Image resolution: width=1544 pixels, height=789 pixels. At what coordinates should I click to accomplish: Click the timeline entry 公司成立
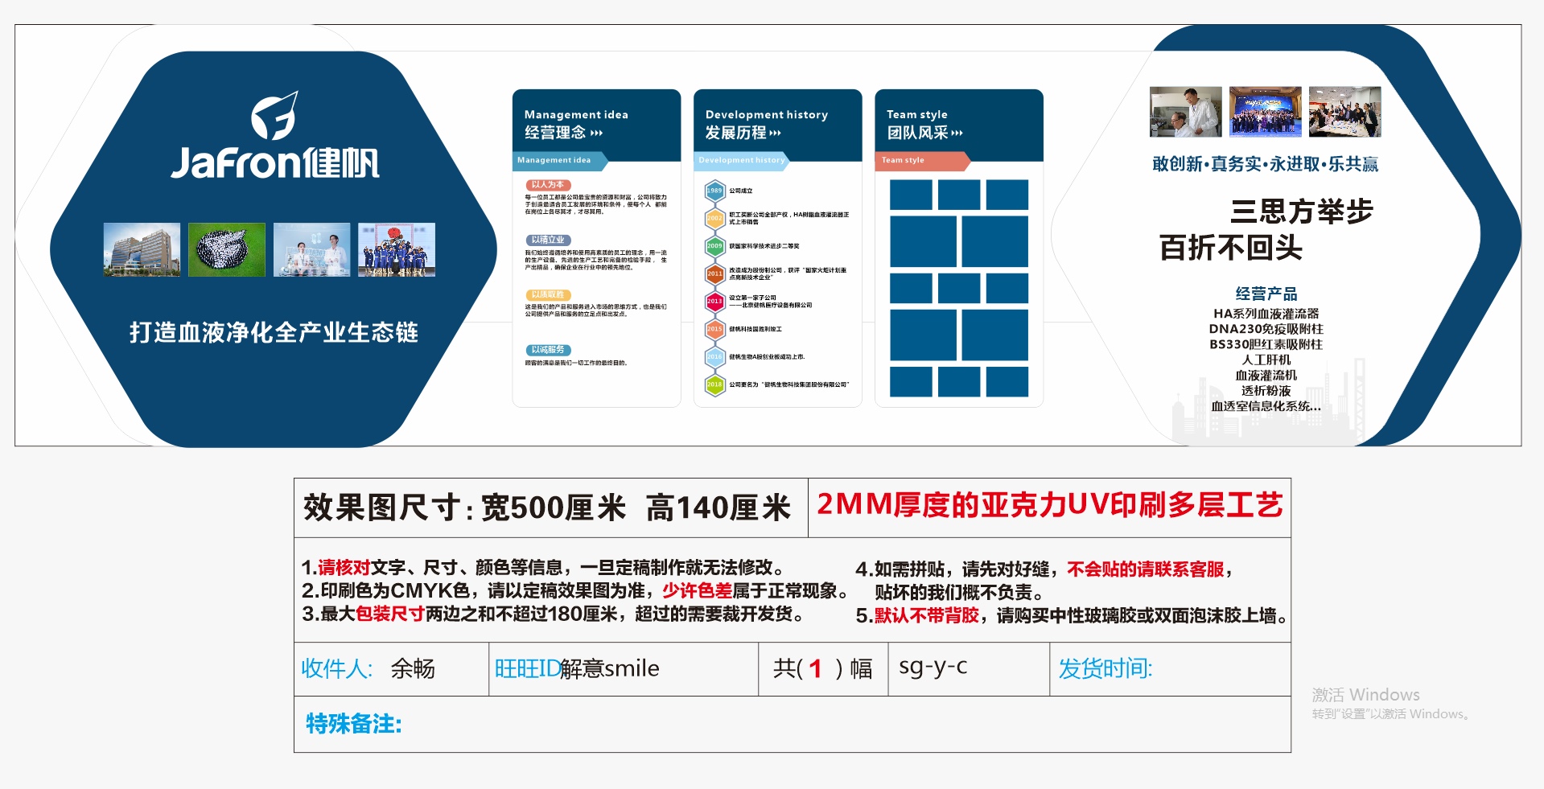click(x=741, y=191)
